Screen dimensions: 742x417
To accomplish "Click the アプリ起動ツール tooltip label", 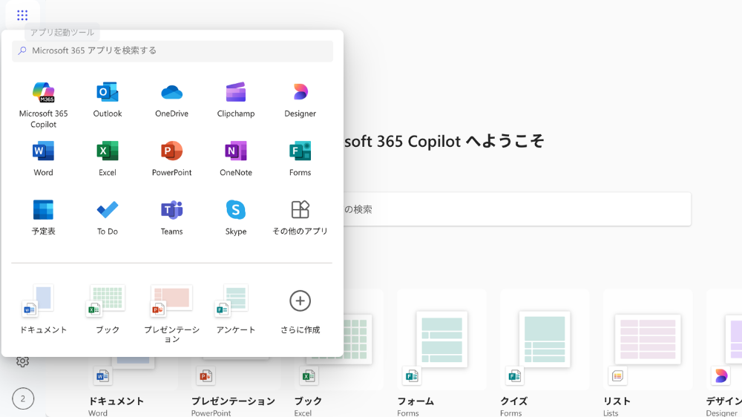I will pyautogui.click(x=62, y=32).
